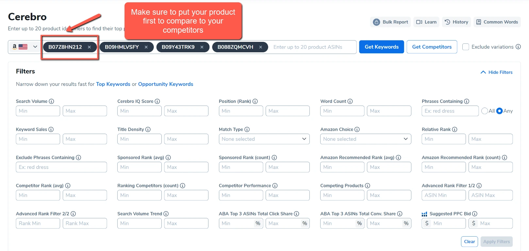Viewport: 529px width, 251px height.
Task: Click the Title Density info icon
Action: 148,129
